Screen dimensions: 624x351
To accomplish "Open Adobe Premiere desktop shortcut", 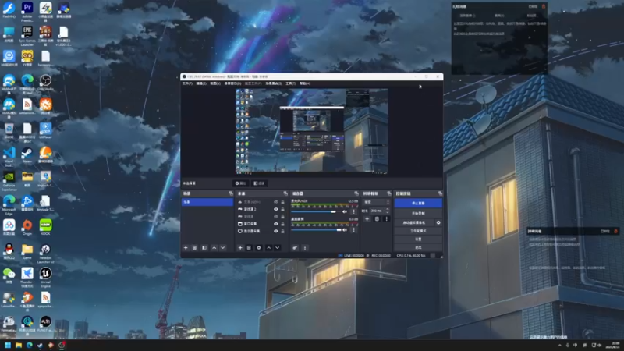I will (27, 11).
